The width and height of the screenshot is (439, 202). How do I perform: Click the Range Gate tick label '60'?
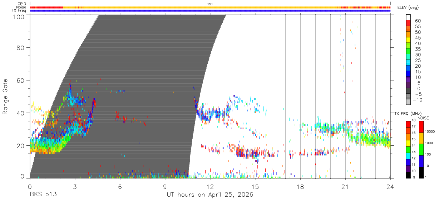tap(20, 80)
